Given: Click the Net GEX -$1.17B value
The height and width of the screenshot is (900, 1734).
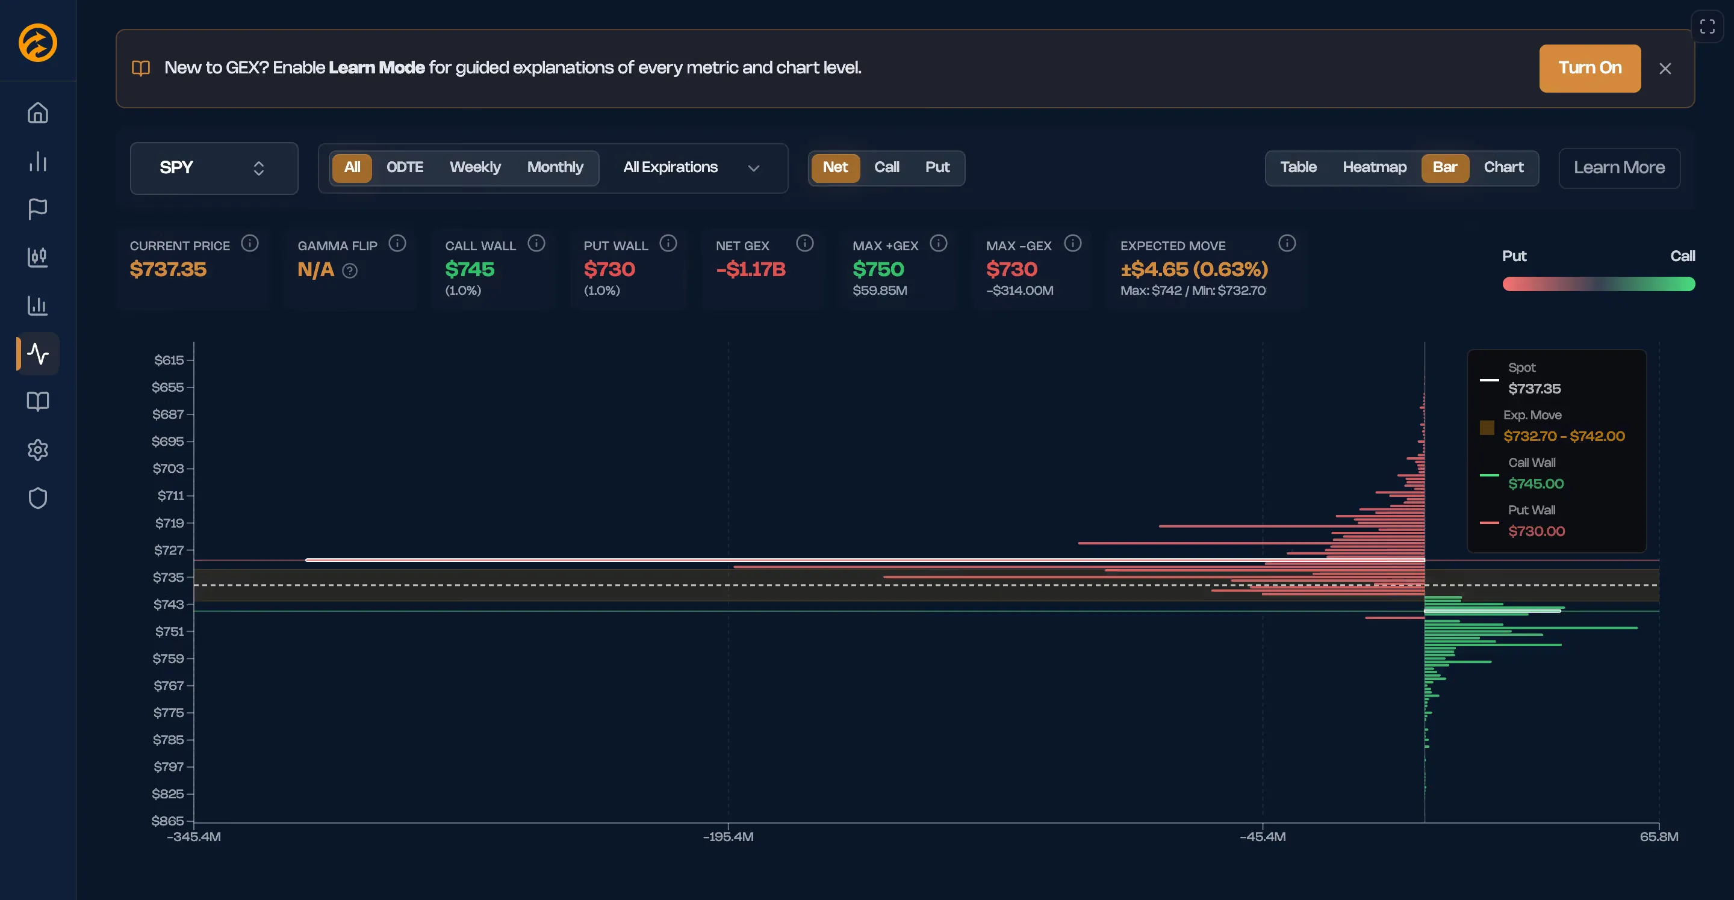Looking at the screenshot, I should [751, 270].
